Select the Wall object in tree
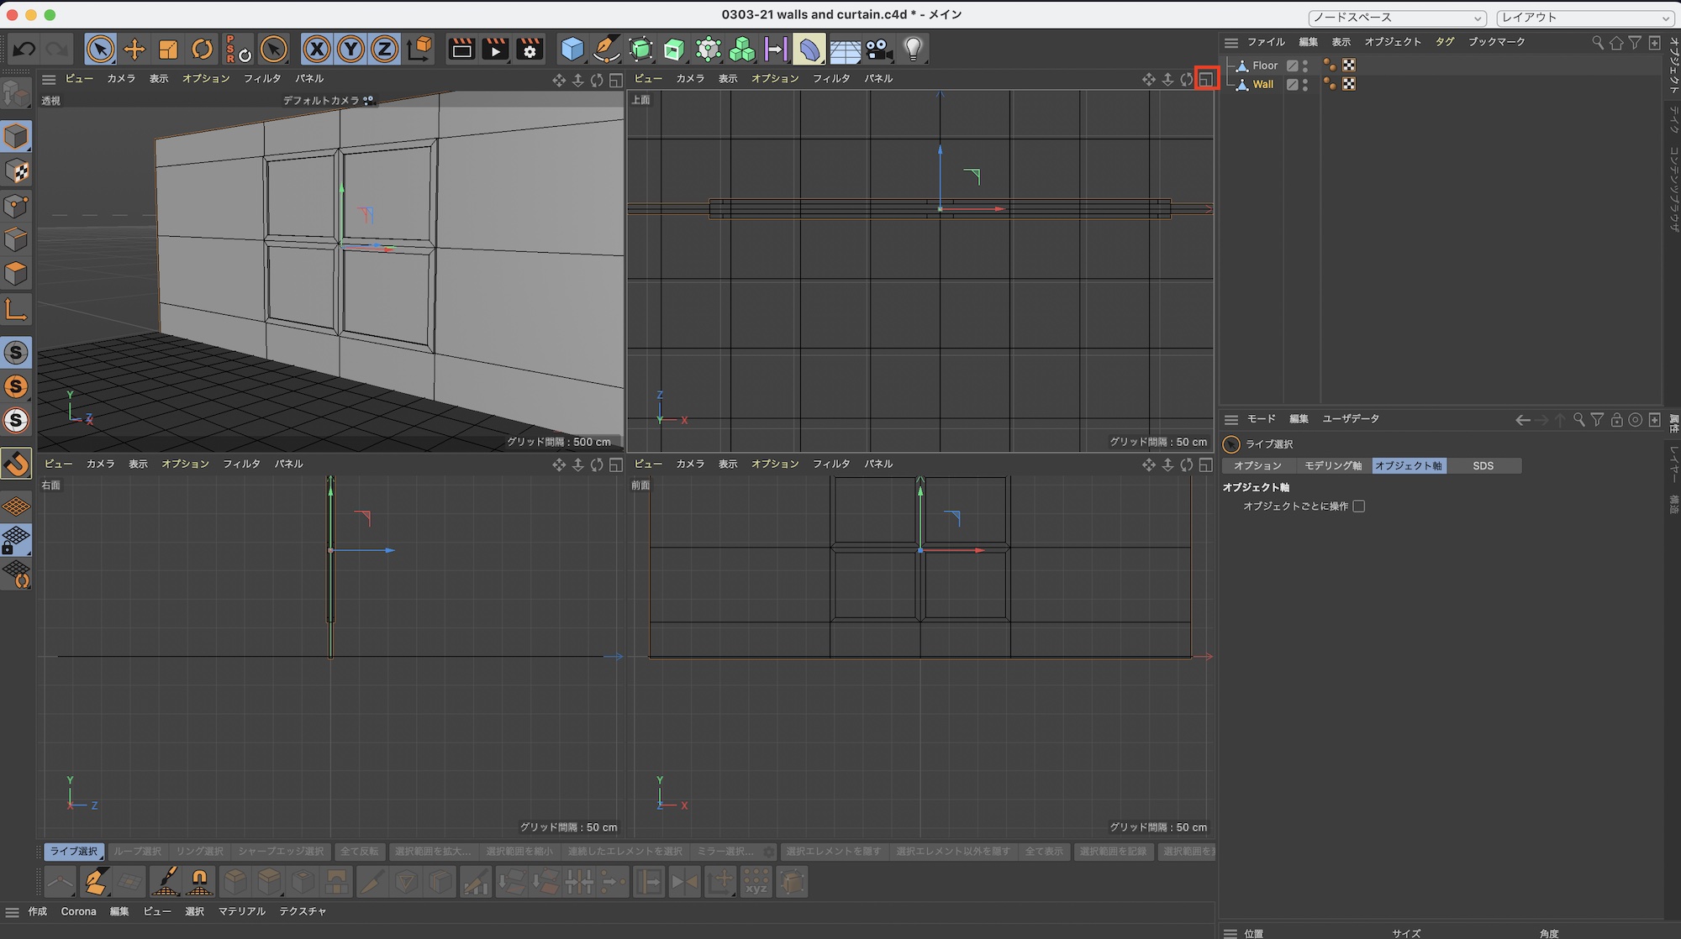Image resolution: width=1681 pixels, height=939 pixels. point(1262,84)
